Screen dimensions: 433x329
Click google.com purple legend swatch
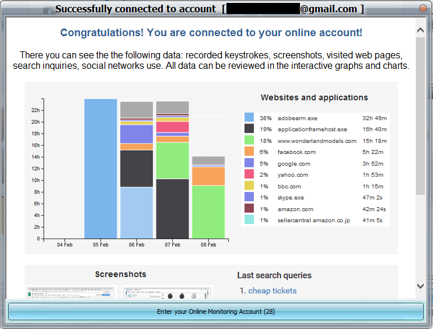tap(249, 163)
